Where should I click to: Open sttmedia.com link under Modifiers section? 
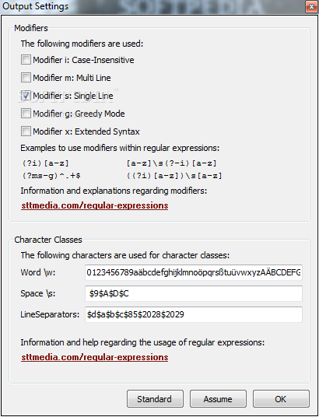click(x=95, y=205)
